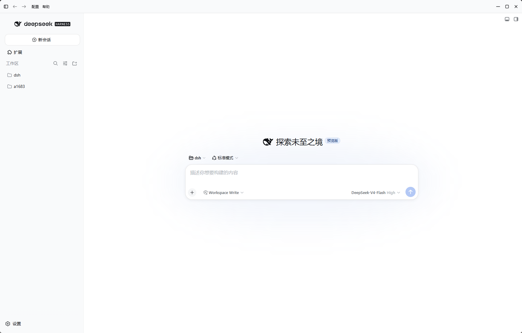Screen dimensions: 522x333
Task: Minimize the application window
Action: 498,7
